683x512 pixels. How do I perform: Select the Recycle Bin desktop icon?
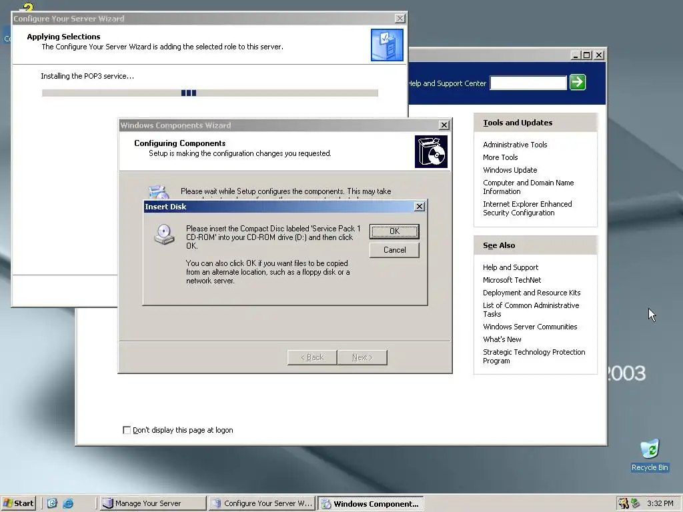pos(650,455)
